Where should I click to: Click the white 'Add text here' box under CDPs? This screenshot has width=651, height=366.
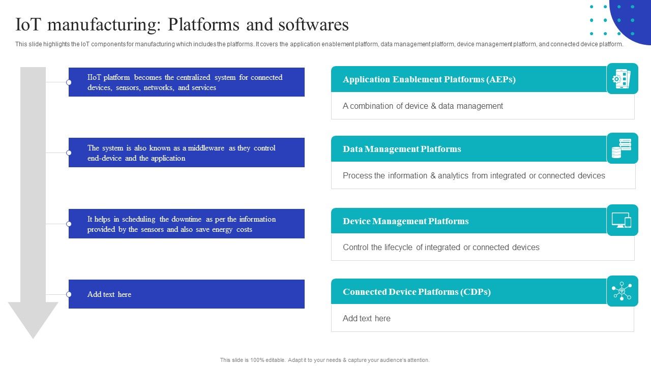click(x=483, y=318)
